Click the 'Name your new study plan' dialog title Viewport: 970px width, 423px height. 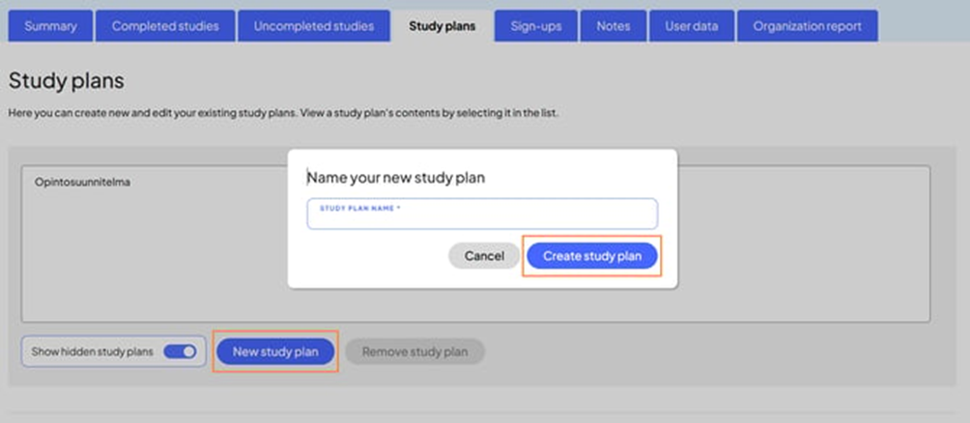coord(396,178)
